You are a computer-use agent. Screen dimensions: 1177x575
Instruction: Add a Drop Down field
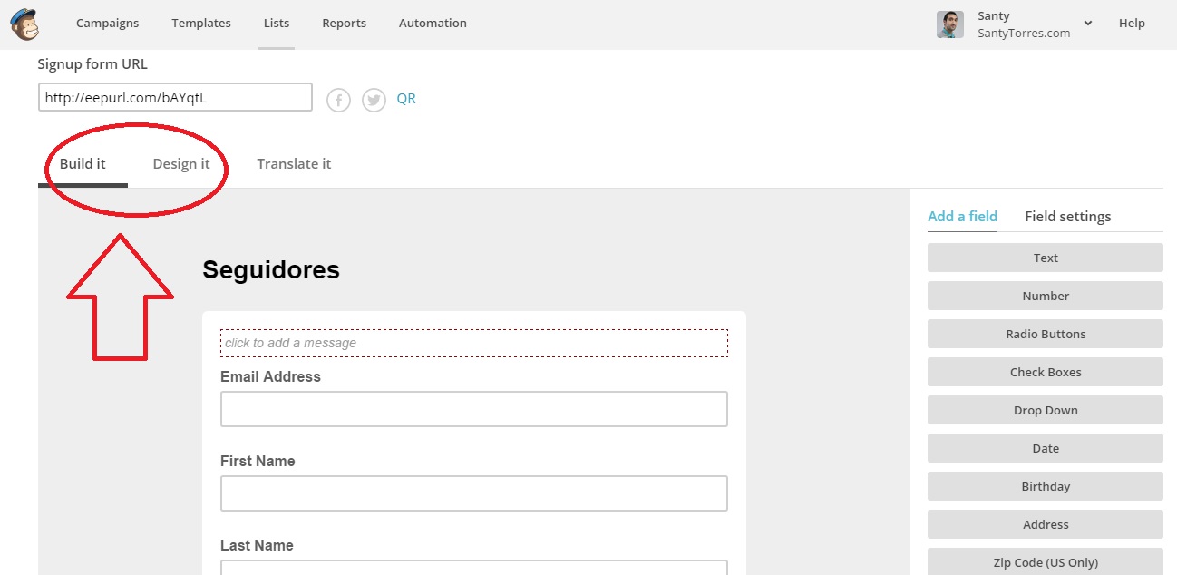1045,410
